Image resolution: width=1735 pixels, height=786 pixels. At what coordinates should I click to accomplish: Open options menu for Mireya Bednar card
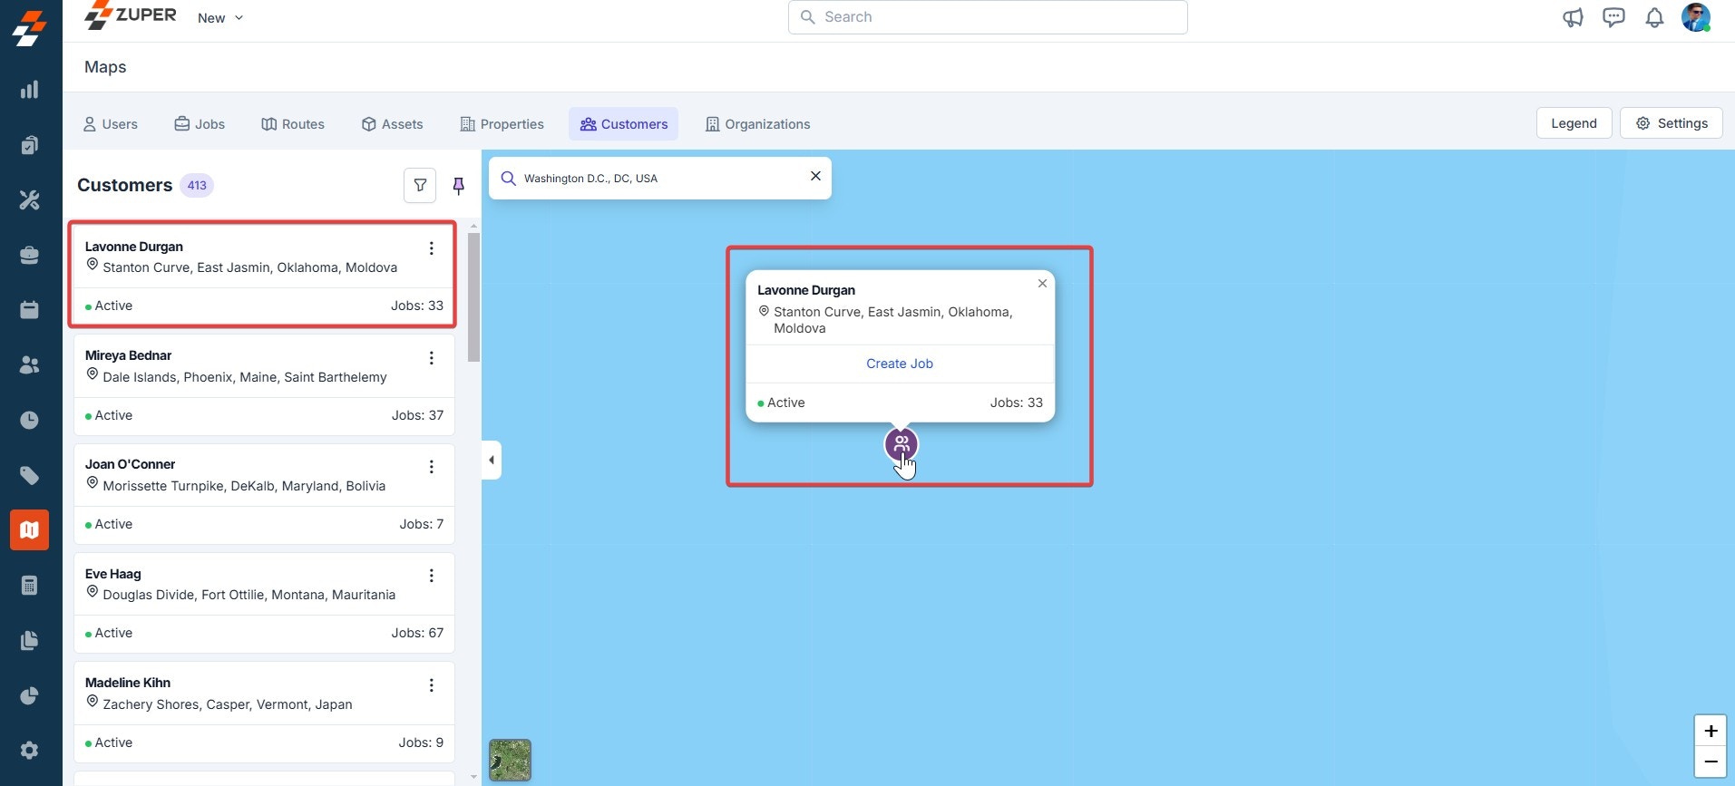coord(432,358)
